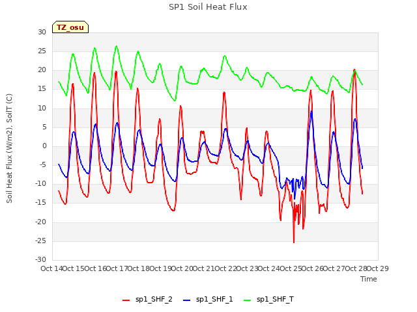Click the Time axis title

(369, 279)
